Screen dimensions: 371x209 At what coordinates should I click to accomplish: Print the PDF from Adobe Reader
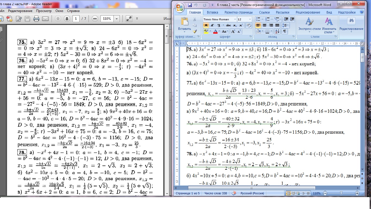pyautogui.click(x=36, y=19)
